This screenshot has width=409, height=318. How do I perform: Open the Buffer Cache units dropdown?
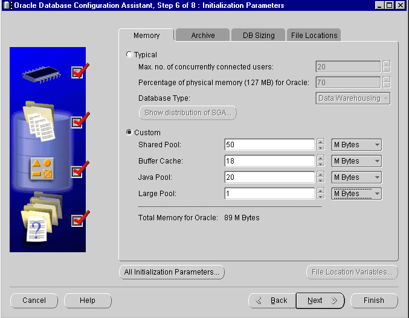356,161
